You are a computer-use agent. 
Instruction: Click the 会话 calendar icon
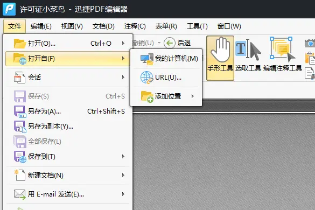20,78
